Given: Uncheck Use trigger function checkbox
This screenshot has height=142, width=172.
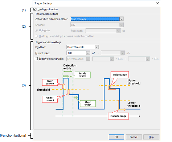Looking at the screenshot, I should pos(35,9).
